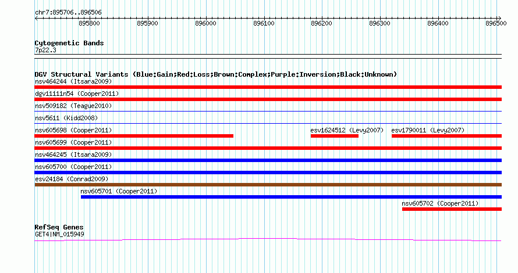Image resolution: width=518 pixels, height=273 pixels.
Task: Select the red bar under nsv605698
Action: 134,136
